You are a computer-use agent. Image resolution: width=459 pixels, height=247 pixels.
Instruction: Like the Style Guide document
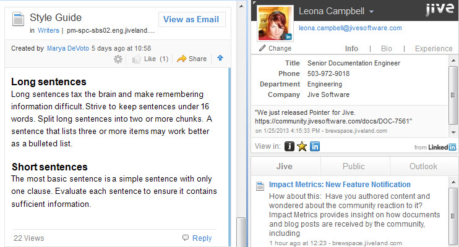click(144, 59)
